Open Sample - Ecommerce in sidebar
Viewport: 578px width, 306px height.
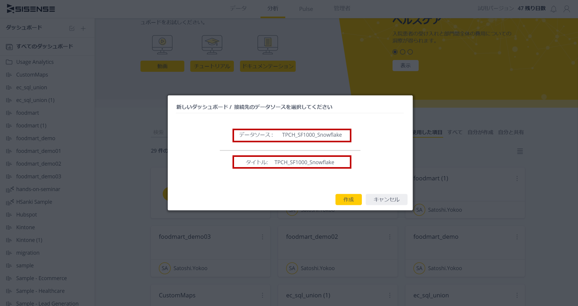pos(42,278)
